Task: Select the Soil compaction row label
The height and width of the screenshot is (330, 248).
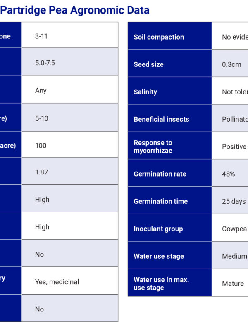Action: pos(159,37)
